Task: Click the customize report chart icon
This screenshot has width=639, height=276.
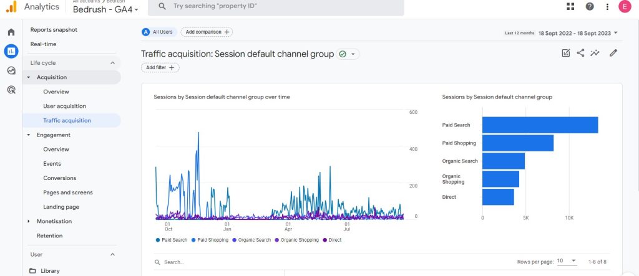Action: pos(565,53)
